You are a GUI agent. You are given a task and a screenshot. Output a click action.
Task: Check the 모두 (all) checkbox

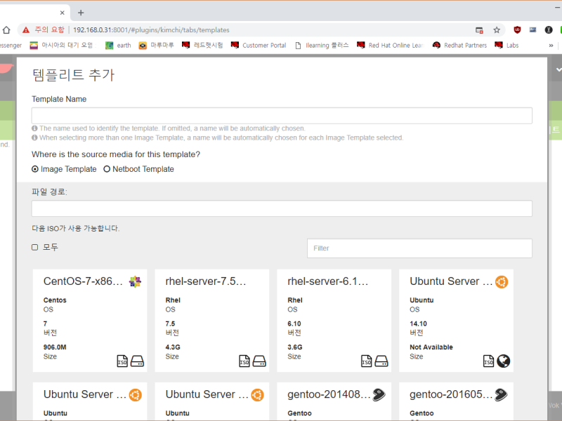click(x=34, y=248)
